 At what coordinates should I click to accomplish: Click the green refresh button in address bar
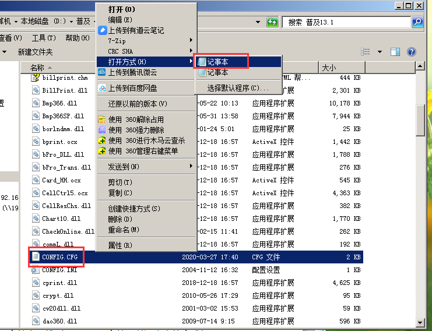(x=272, y=22)
